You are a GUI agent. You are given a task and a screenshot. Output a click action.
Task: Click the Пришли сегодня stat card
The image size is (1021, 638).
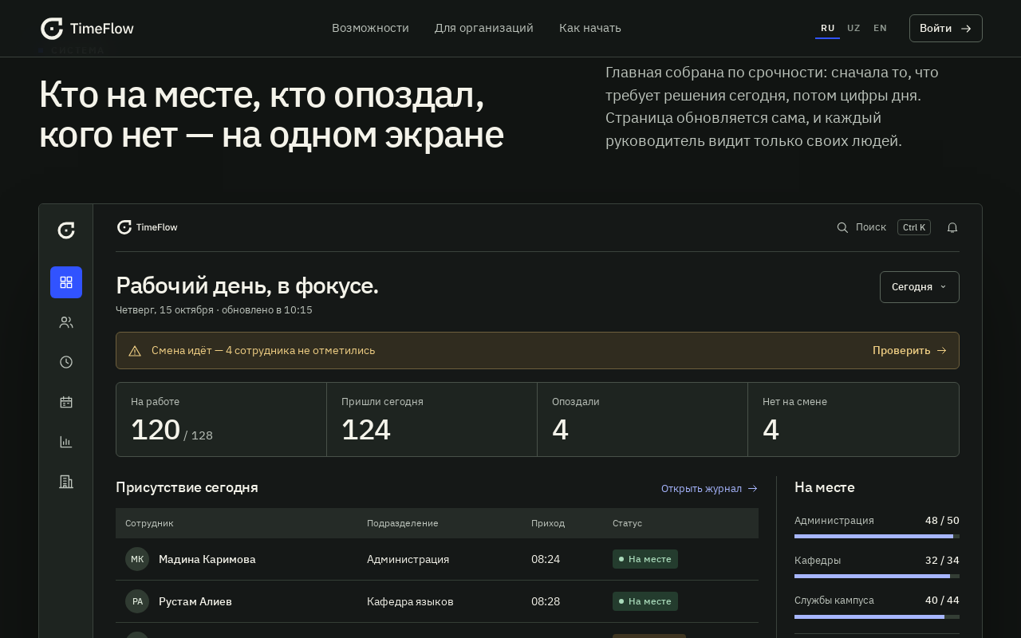tap(432, 419)
